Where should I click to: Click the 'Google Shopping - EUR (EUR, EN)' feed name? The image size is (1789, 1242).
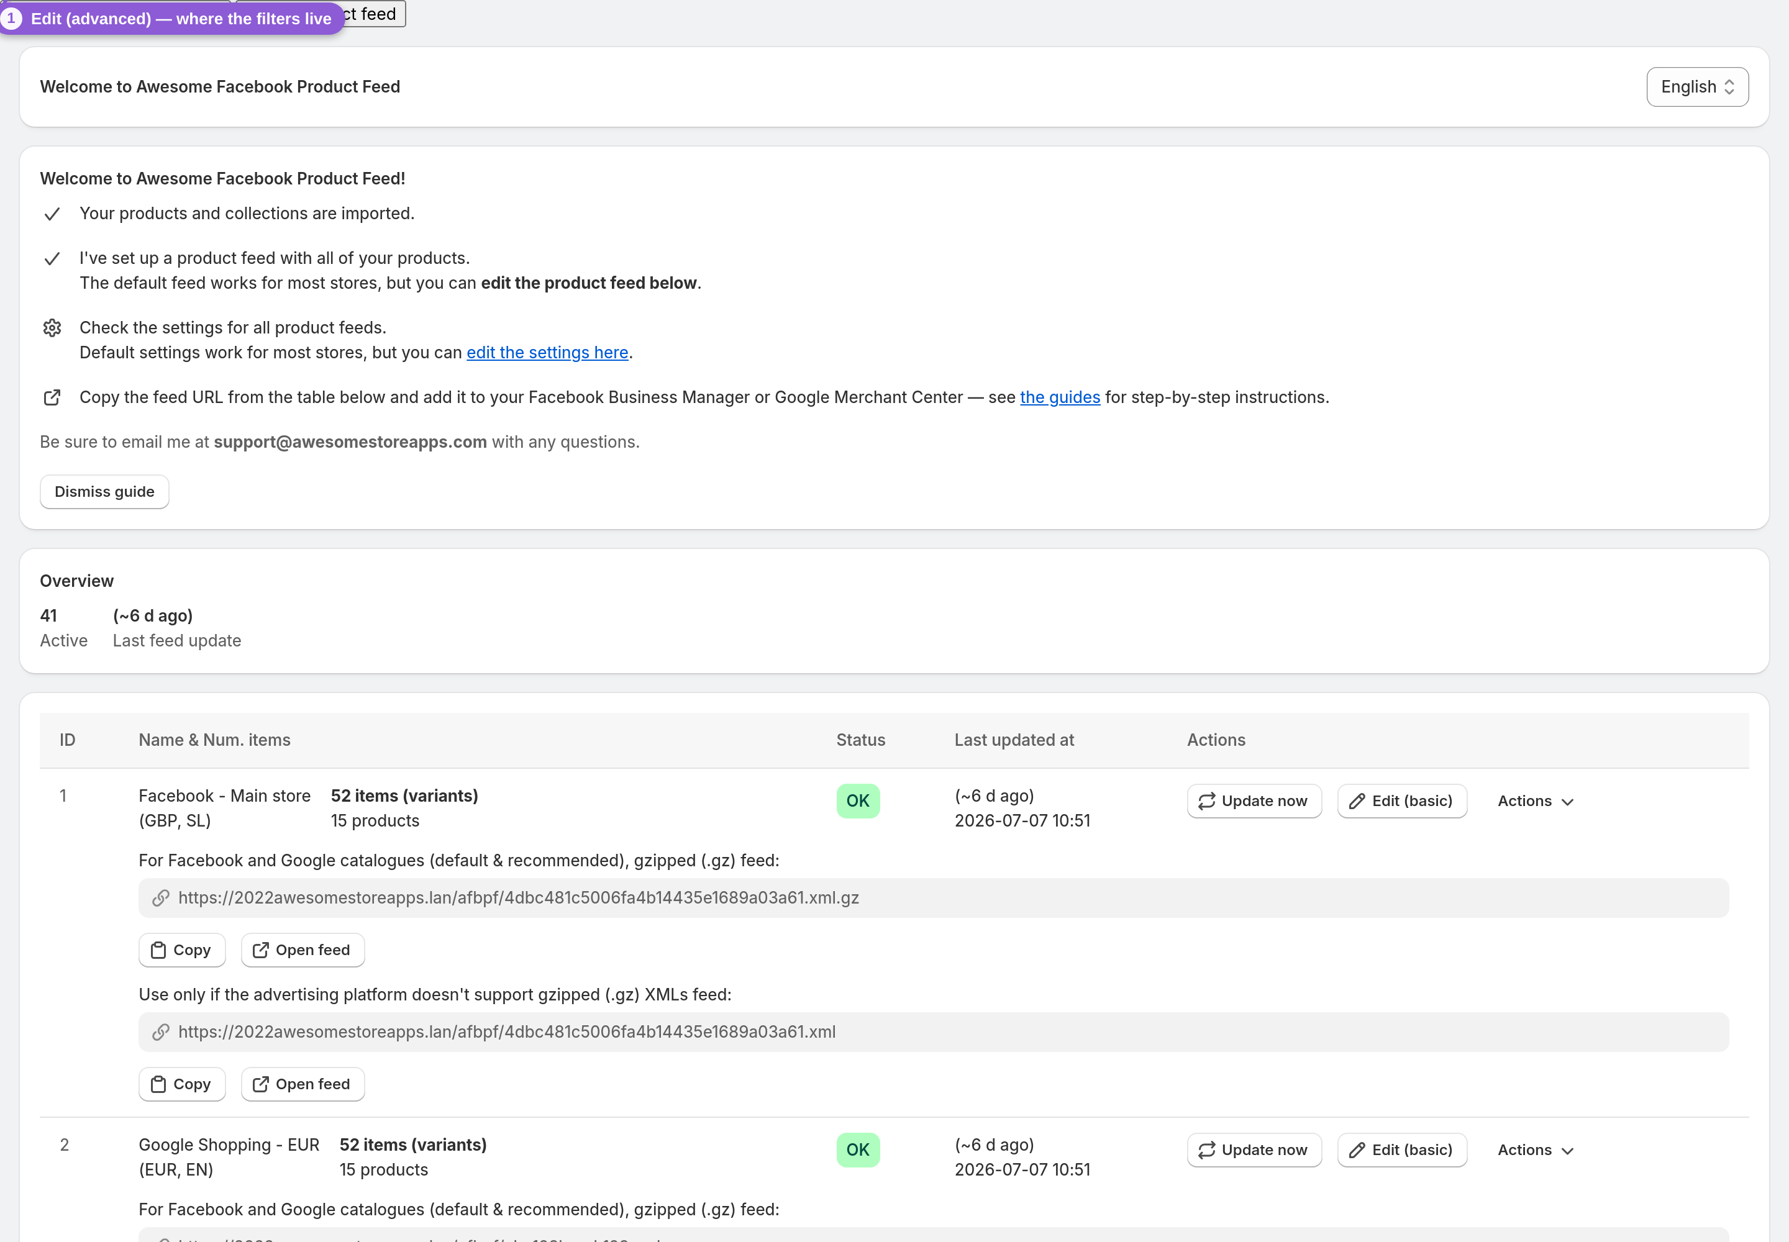(229, 1157)
